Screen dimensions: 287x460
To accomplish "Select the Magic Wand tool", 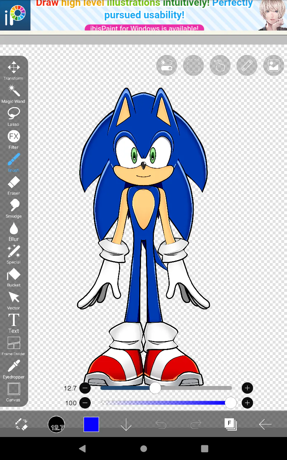I will point(14,94).
